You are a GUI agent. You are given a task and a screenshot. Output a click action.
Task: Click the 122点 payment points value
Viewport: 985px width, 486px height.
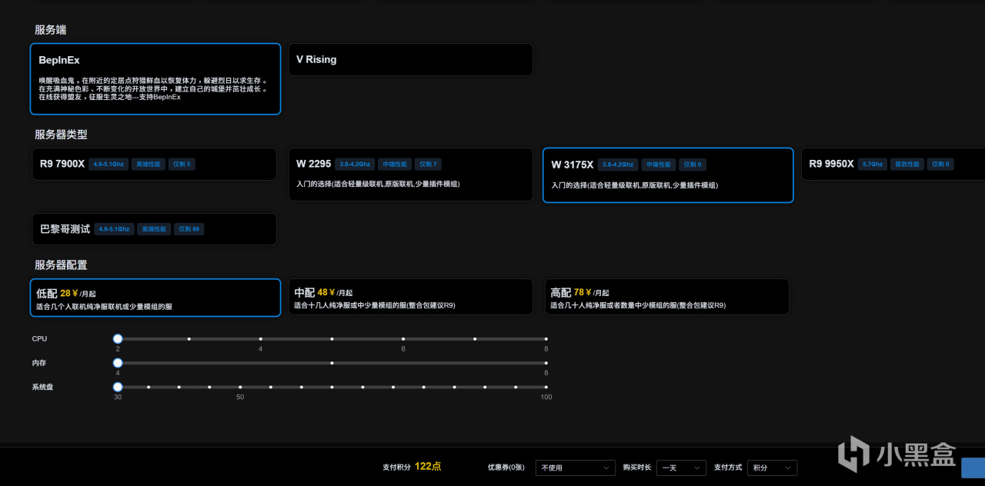(x=428, y=466)
